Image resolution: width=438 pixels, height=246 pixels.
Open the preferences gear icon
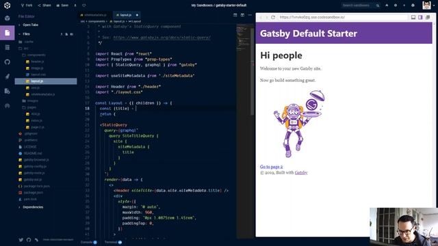coord(413,5)
